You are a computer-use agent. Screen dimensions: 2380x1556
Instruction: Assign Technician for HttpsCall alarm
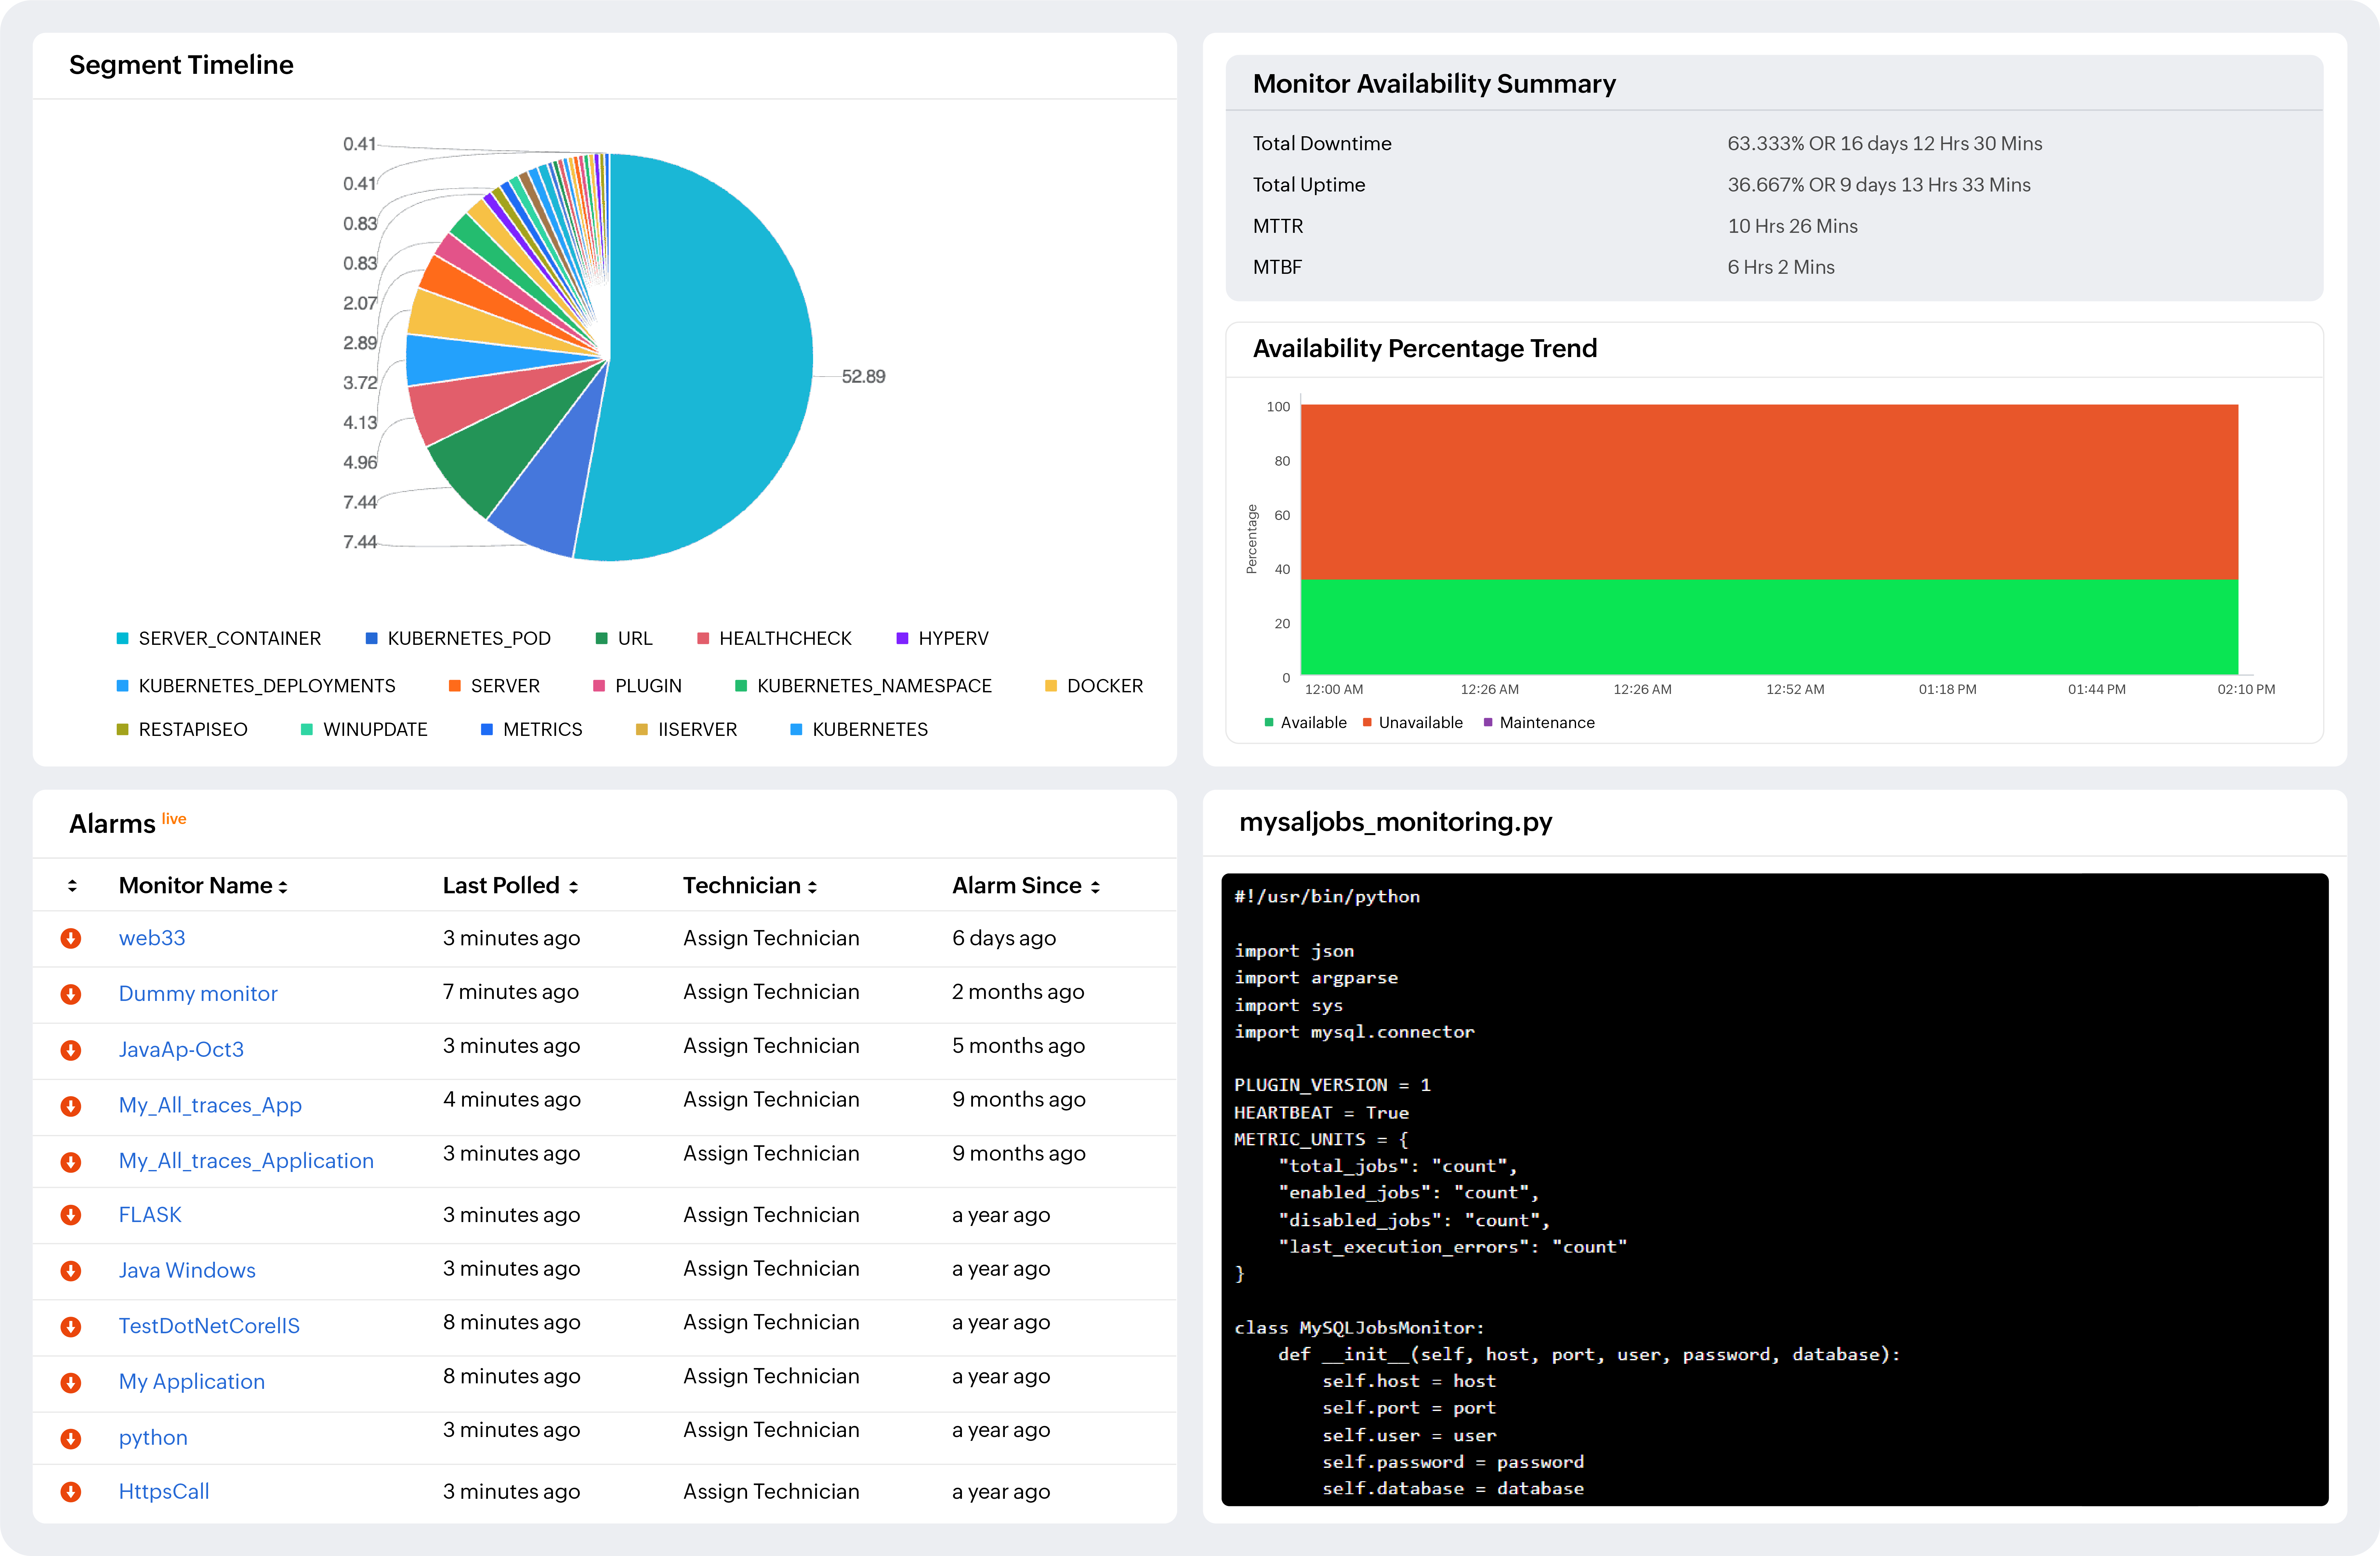point(771,1492)
